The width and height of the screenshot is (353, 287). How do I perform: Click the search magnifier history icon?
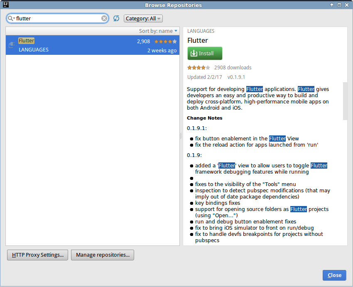(11, 18)
